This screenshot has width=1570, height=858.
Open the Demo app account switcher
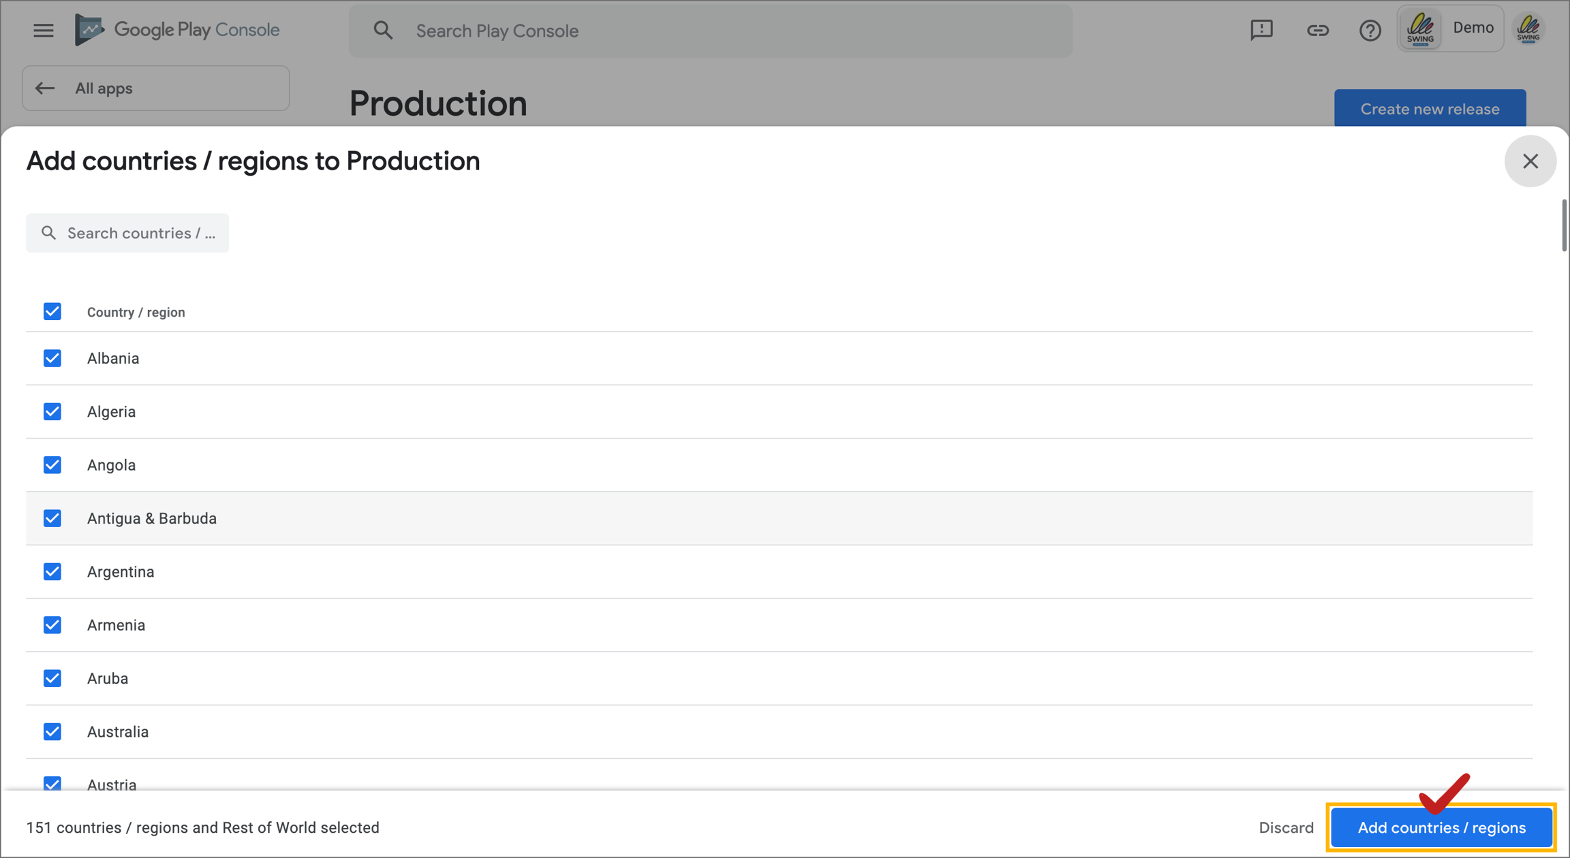[x=1450, y=29]
